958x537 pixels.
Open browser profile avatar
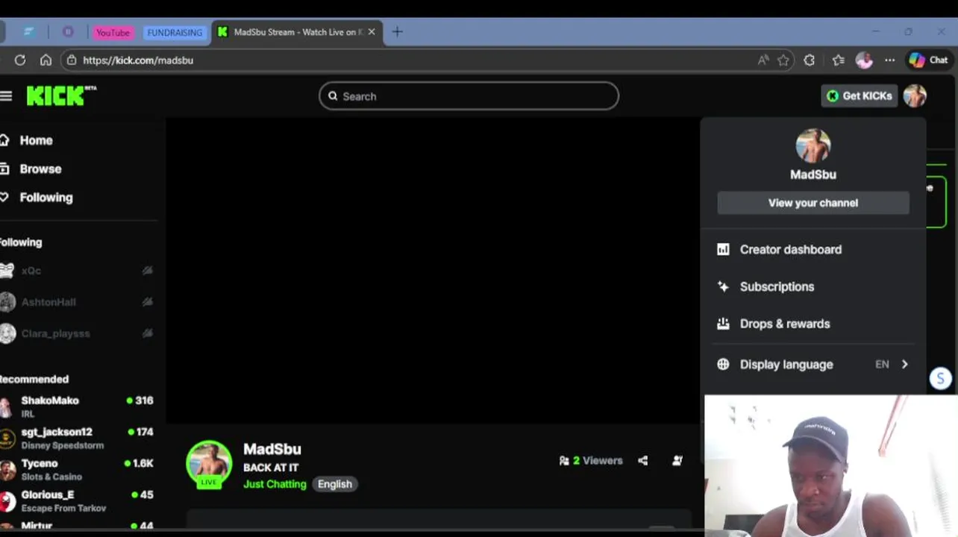point(864,60)
